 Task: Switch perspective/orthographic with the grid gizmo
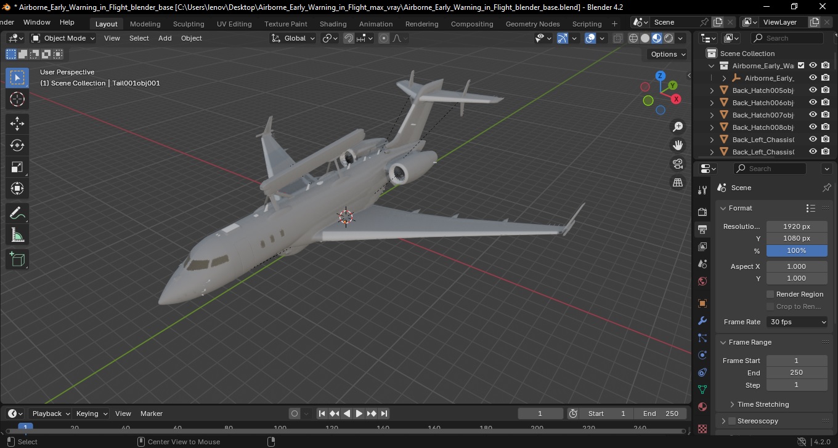click(678, 182)
